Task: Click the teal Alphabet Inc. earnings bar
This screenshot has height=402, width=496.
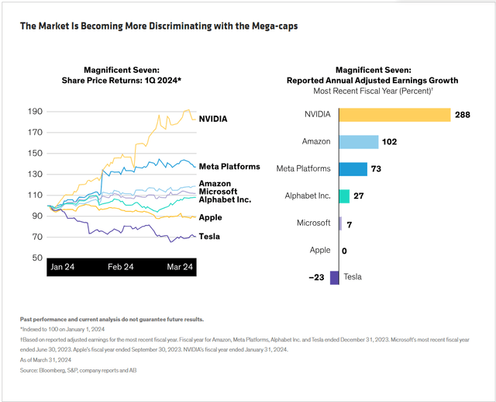Action: (344, 196)
